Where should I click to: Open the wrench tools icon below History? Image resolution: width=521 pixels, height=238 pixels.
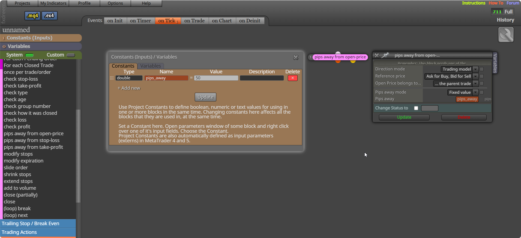tap(506, 35)
